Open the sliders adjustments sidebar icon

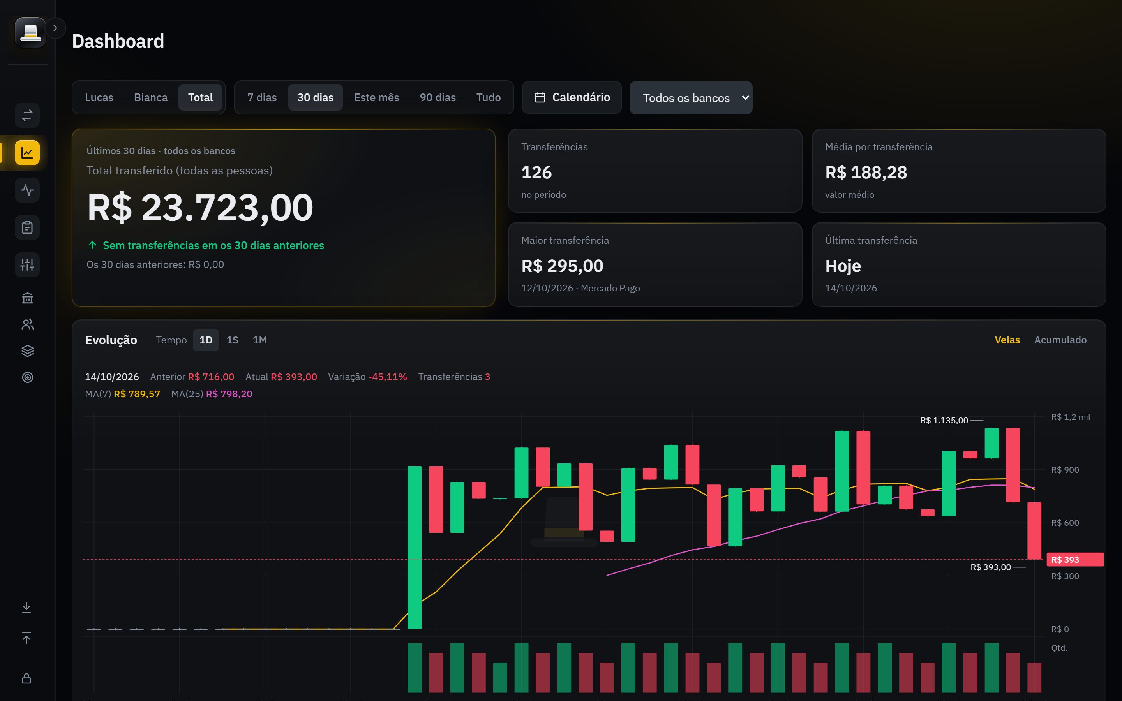[27, 265]
